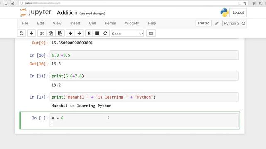Click the Python logo icon
Image resolution: width=266 pixels, height=149 pixels.
click(x=224, y=12)
